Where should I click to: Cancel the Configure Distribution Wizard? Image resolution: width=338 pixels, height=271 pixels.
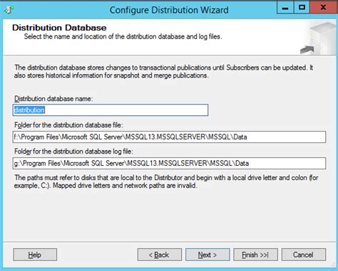coord(304,255)
